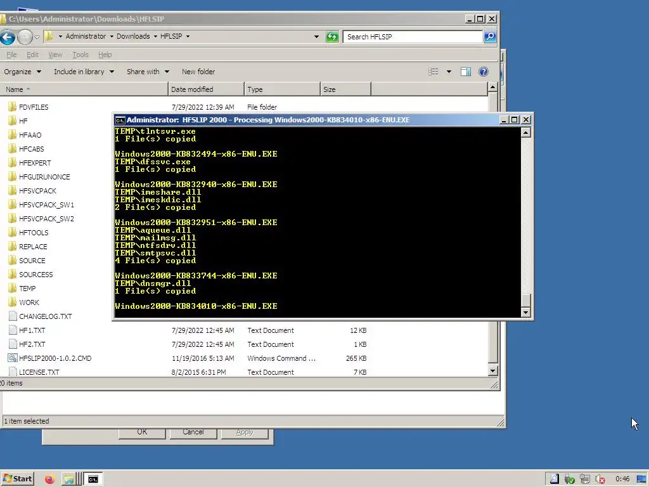Select the HFSVCPACK_SW1 folder
Viewport: 649px width, 487px height.
(46, 205)
